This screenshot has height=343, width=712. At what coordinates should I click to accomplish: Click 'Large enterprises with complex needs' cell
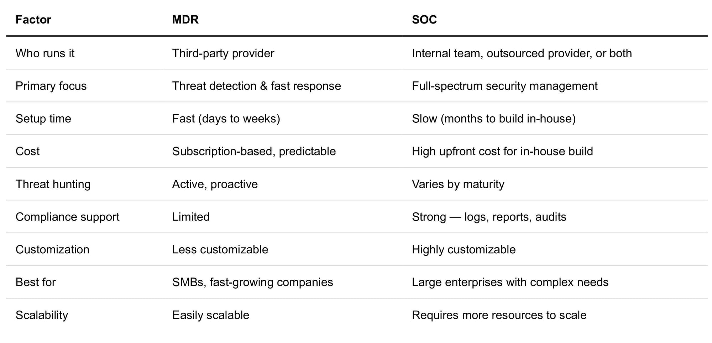tap(510, 283)
